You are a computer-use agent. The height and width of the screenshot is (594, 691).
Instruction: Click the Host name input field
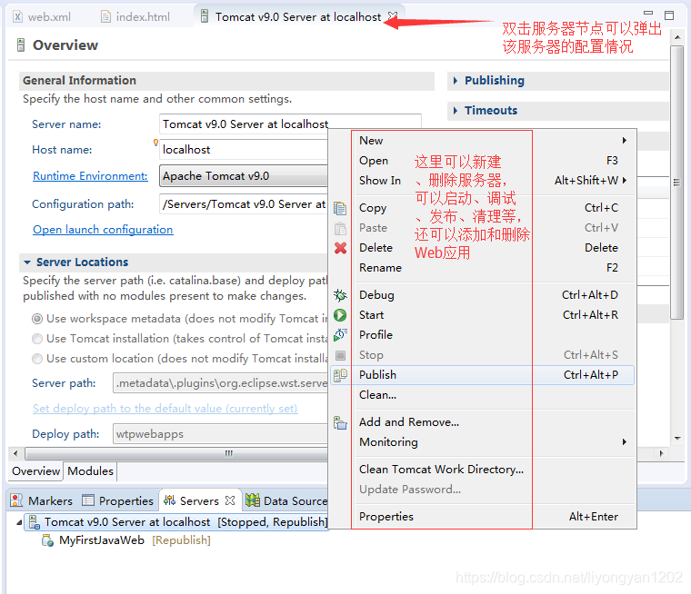point(245,150)
